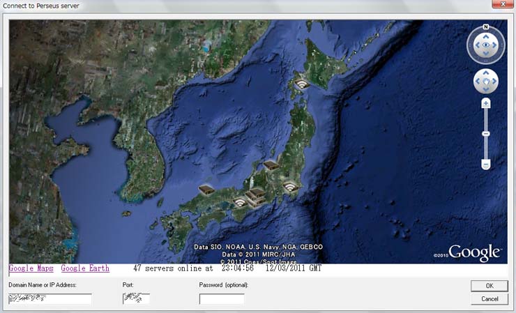Select the wifi server marker near Osaka
Image resolution: width=516 pixels, height=313 pixels.
[x=240, y=201]
